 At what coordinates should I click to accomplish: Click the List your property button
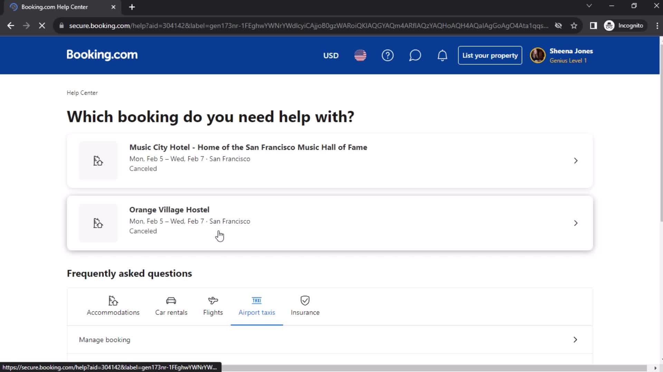490,55
